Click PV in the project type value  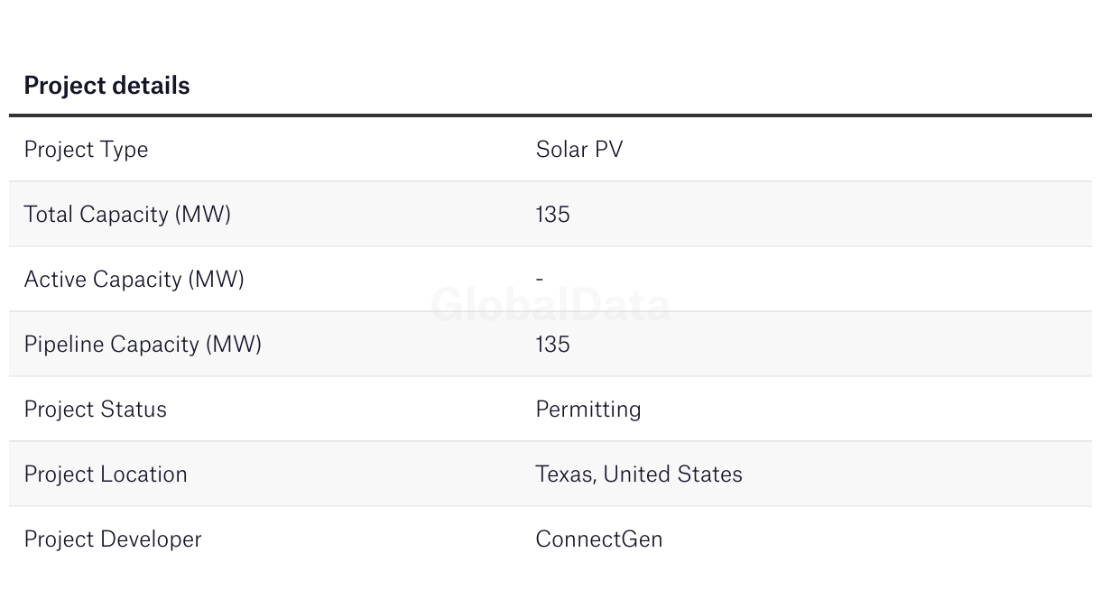608,150
